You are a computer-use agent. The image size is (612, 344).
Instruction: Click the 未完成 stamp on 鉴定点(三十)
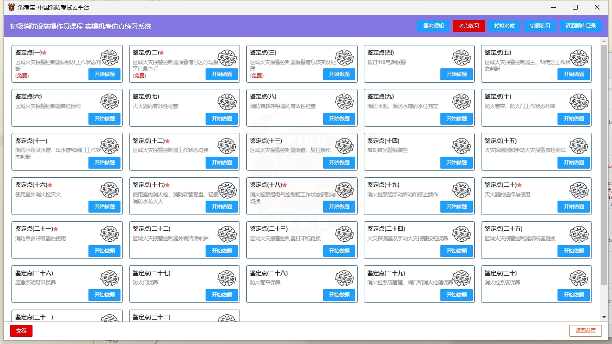coord(579,279)
